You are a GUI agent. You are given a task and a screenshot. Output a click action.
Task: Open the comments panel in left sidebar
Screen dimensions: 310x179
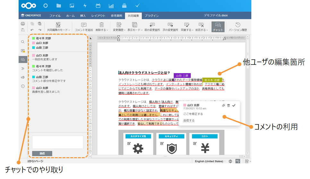23,51
